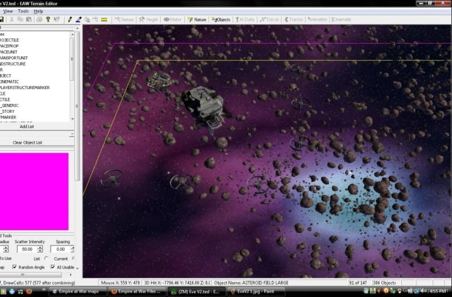Select RANSPORTUNIT category in list
The height and width of the screenshot is (297, 452).
(x=14, y=58)
